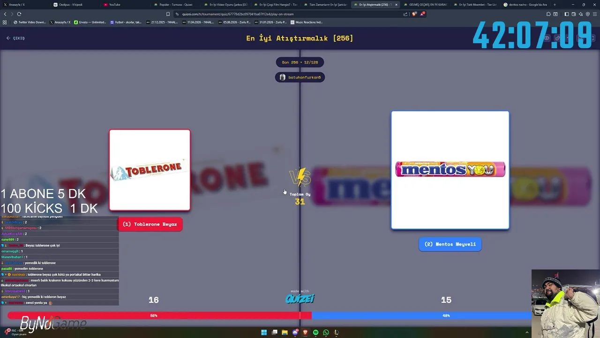This screenshot has width=600, height=338.
Task: Switch to En İyi Çizgi Film Hangisi tab
Action: [276, 5]
